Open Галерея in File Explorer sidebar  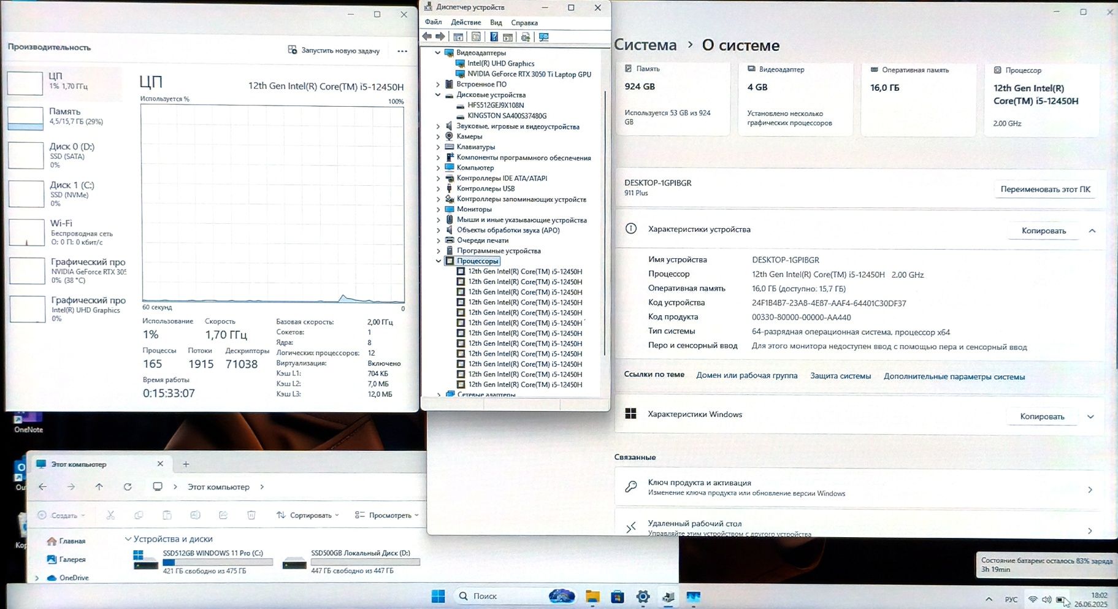coord(66,559)
